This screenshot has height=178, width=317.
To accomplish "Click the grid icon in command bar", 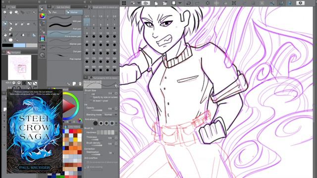I will point(124,3).
